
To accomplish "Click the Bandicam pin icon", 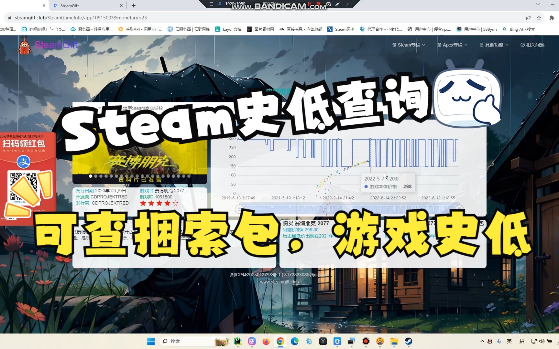I will pyautogui.click(x=220, y=4).
